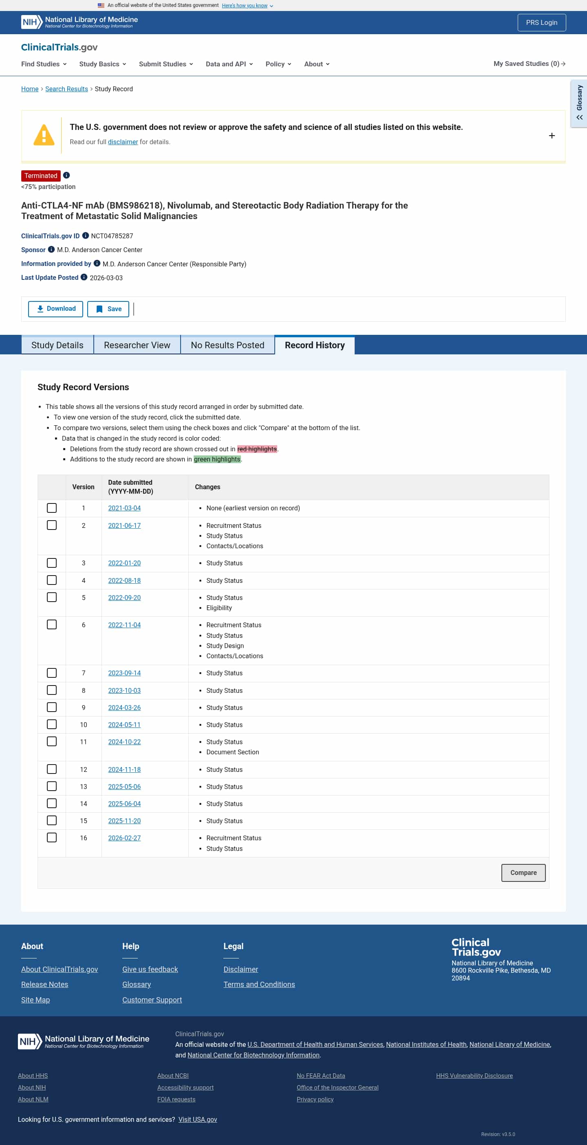Click the Compare button
Viewport: 587px width, 1145px height.
pyautogui.click(x=523, y=872)
